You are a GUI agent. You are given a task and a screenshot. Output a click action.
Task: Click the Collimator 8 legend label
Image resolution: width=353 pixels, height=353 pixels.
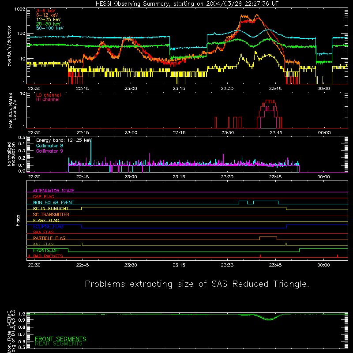[x=49, y=146]
